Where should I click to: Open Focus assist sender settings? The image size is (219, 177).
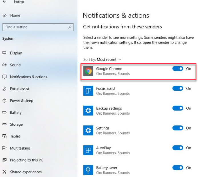point(113,91)
